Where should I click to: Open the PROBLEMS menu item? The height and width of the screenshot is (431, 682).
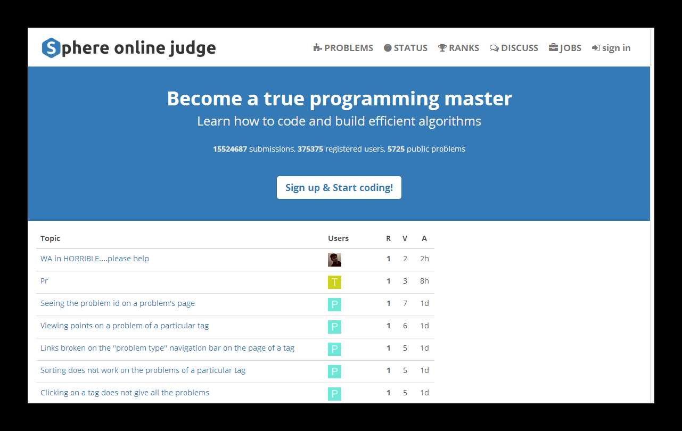(343, 48)
